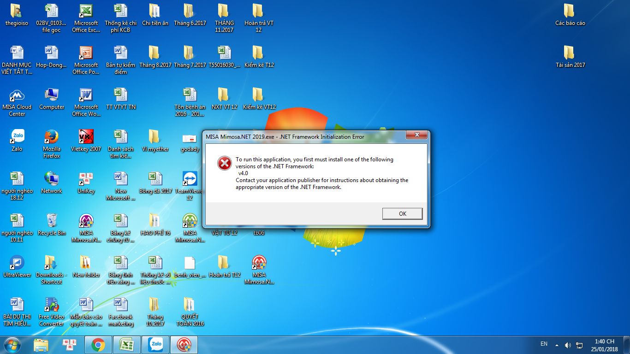Select the Hop-Dong Word shortcut
Screen dimensions: 630x354
[x=52, y=57]
